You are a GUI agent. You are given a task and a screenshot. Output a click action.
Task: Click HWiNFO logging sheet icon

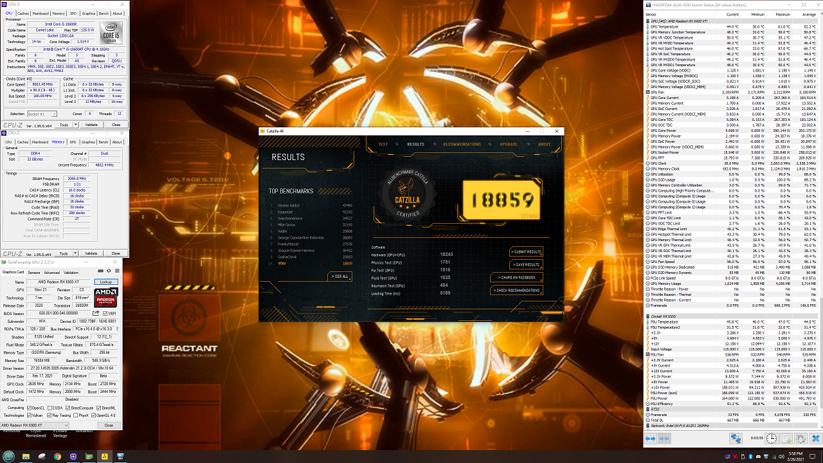click(x=786, y=439)
